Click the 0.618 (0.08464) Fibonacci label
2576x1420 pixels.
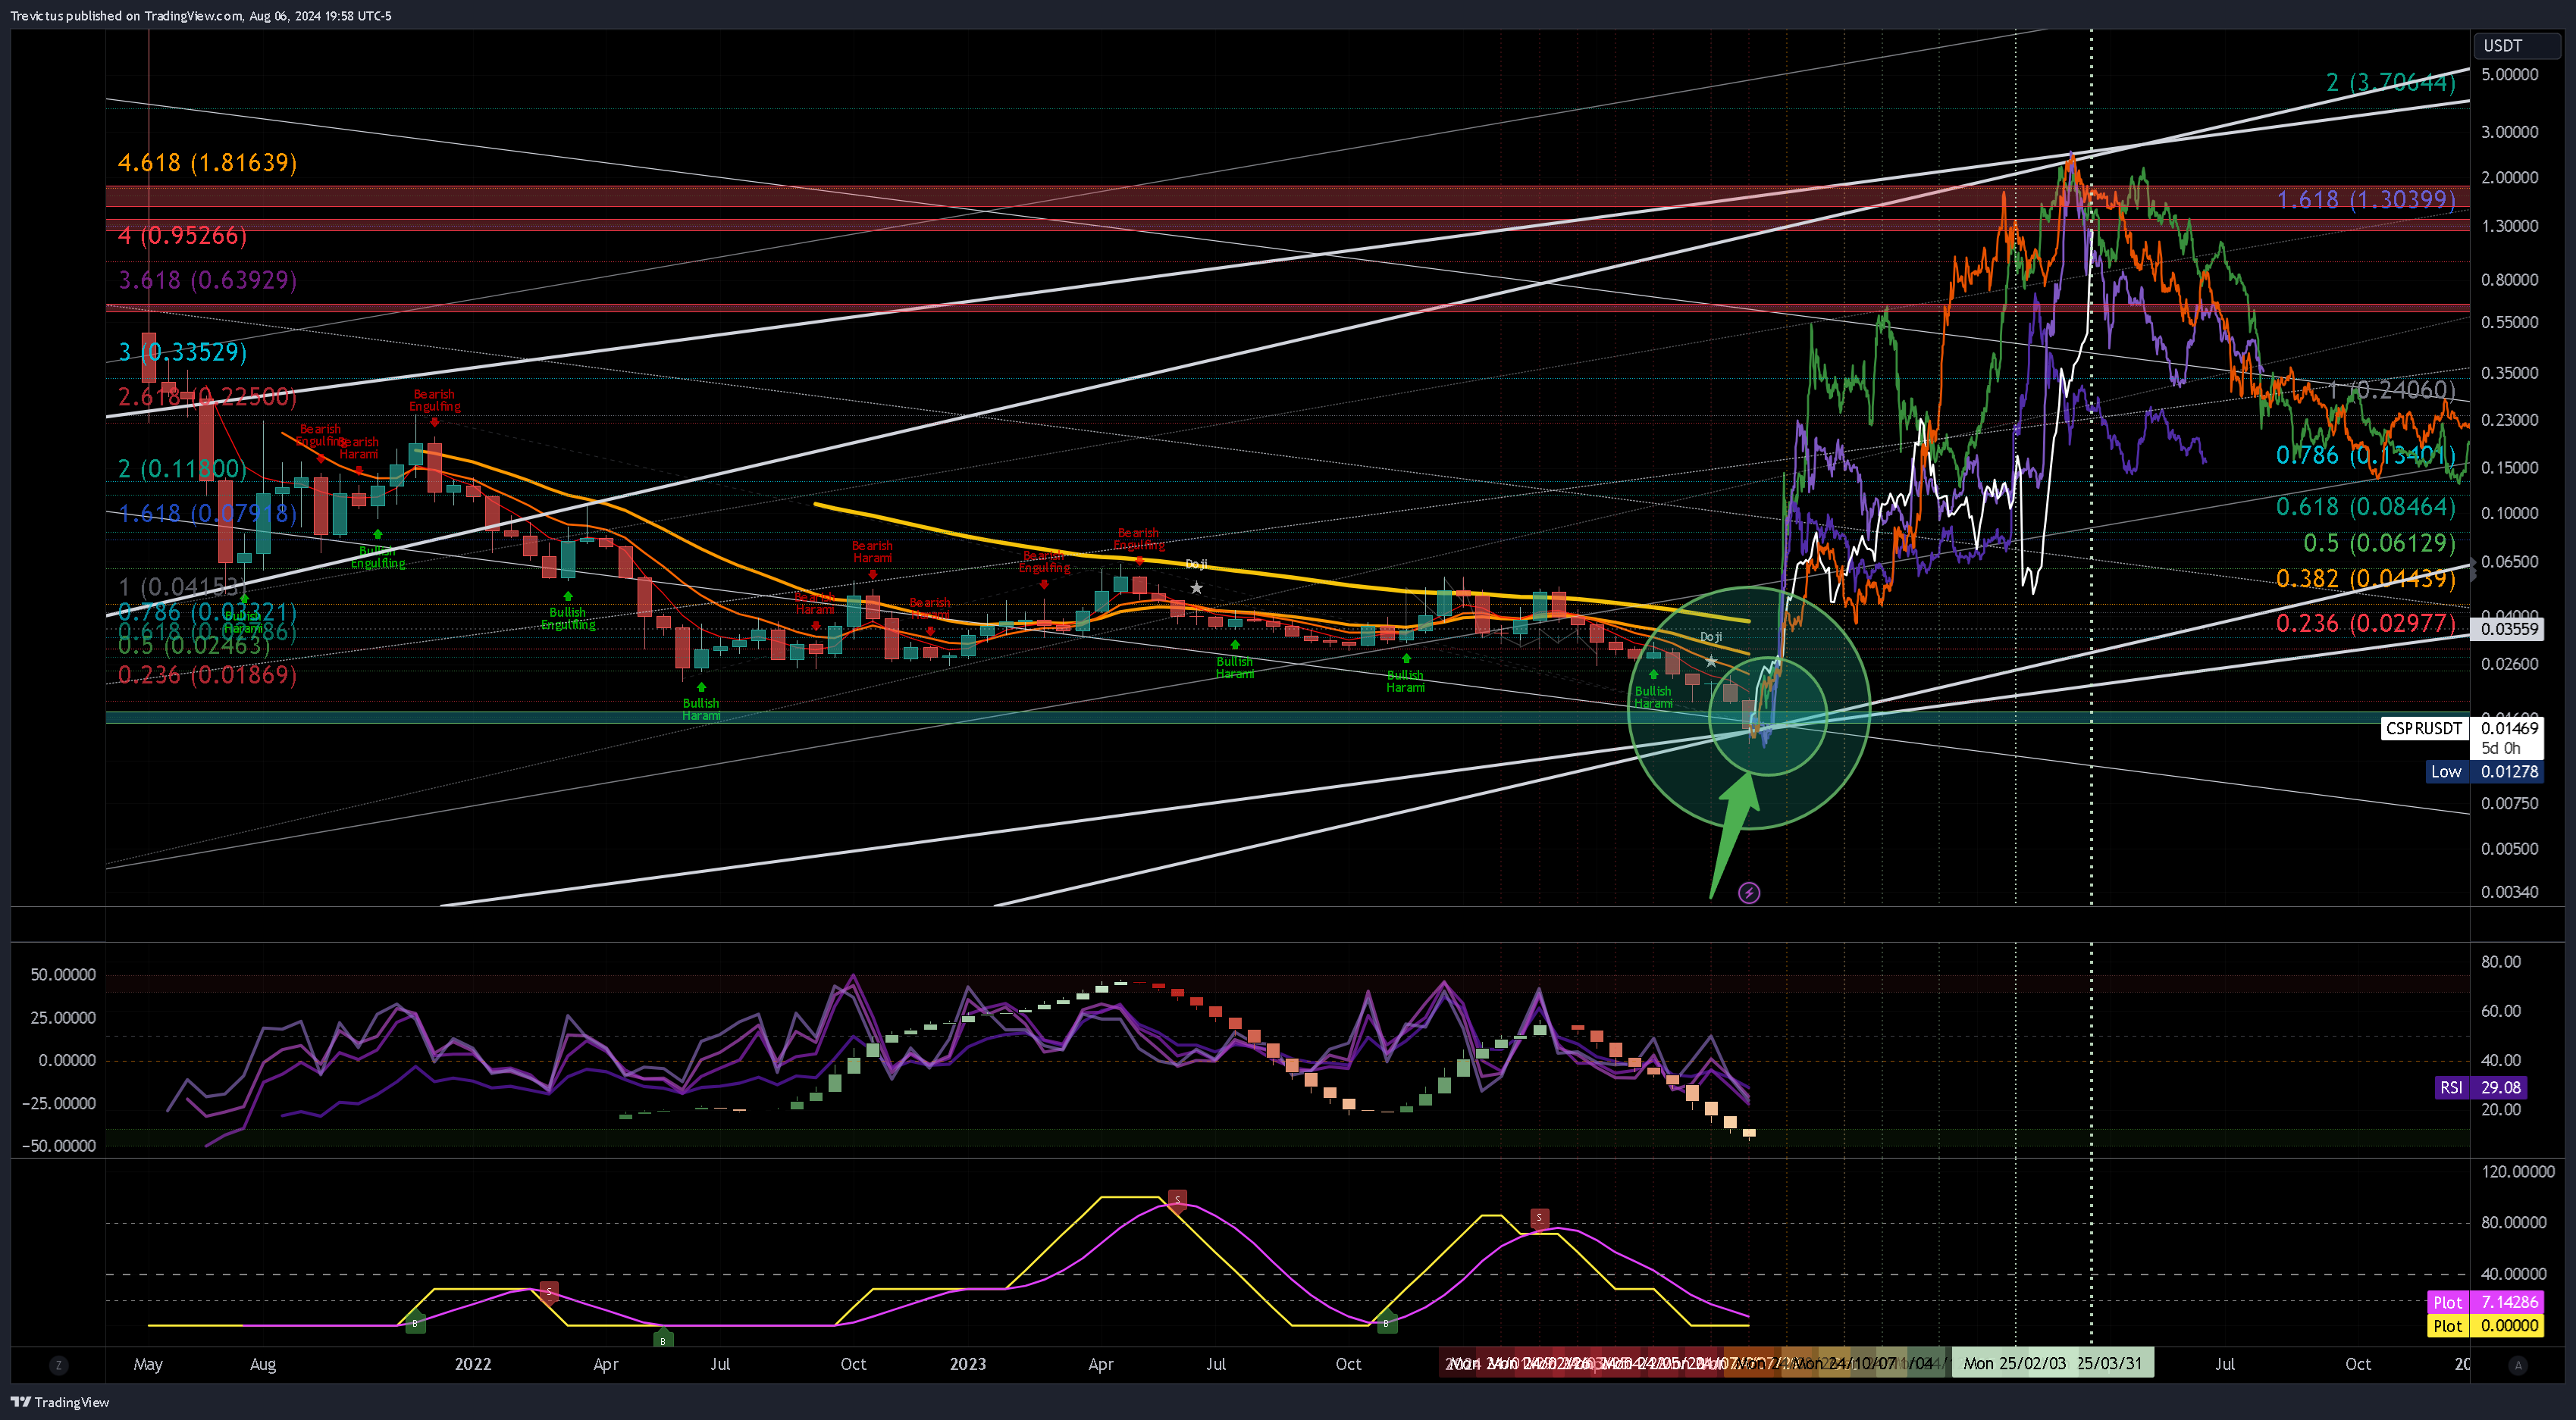click(2366, 507)
